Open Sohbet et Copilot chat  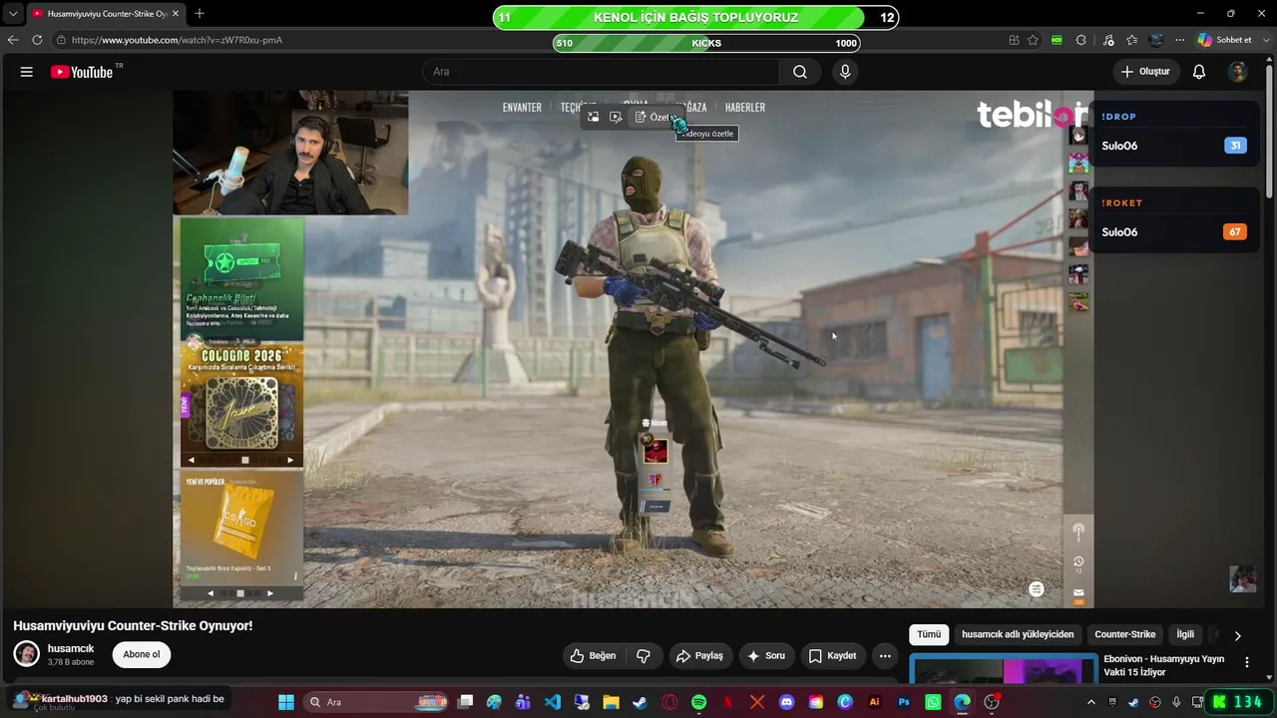click(1224, 40)
